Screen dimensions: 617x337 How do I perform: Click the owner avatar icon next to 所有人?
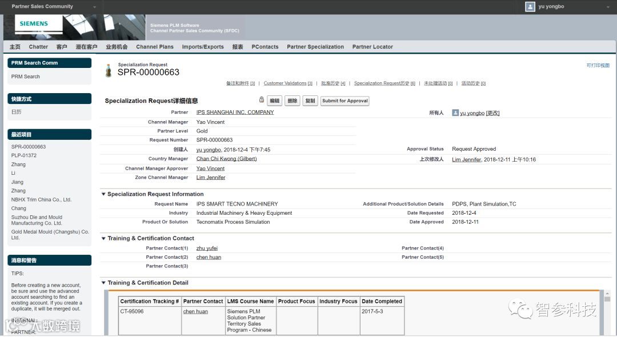(455, 113)
